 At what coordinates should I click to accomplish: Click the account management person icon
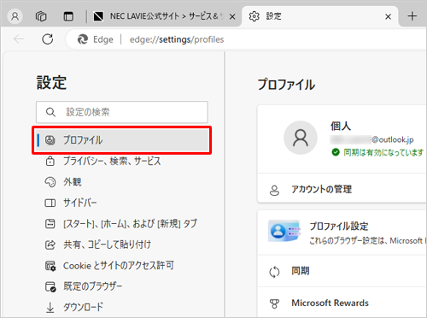coord(274,191)
